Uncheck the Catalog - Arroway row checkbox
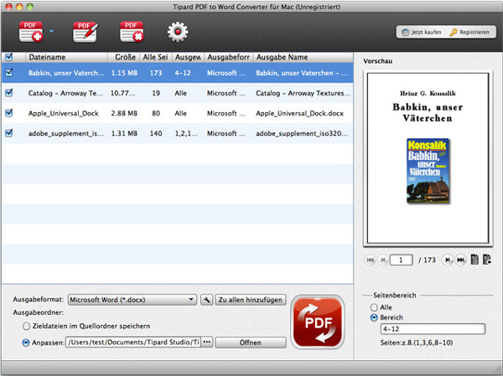The width and height of the screenshot is (503, 376). [9, 93]
